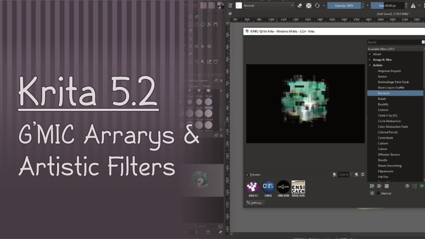The height and width of the screenshot is (239, 425).
Task: Click the zoom in preview icon
Action: pyautogui.click(x=357, y=175)
